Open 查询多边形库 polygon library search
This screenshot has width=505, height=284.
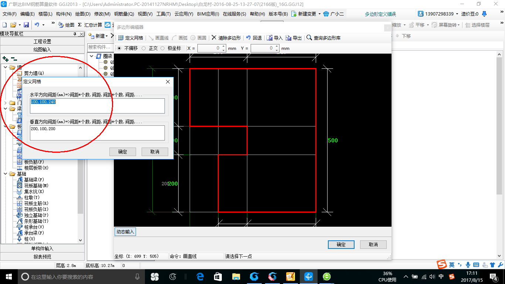pos(323,38)
